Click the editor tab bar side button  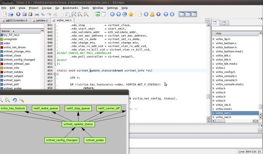coord(207,20)
